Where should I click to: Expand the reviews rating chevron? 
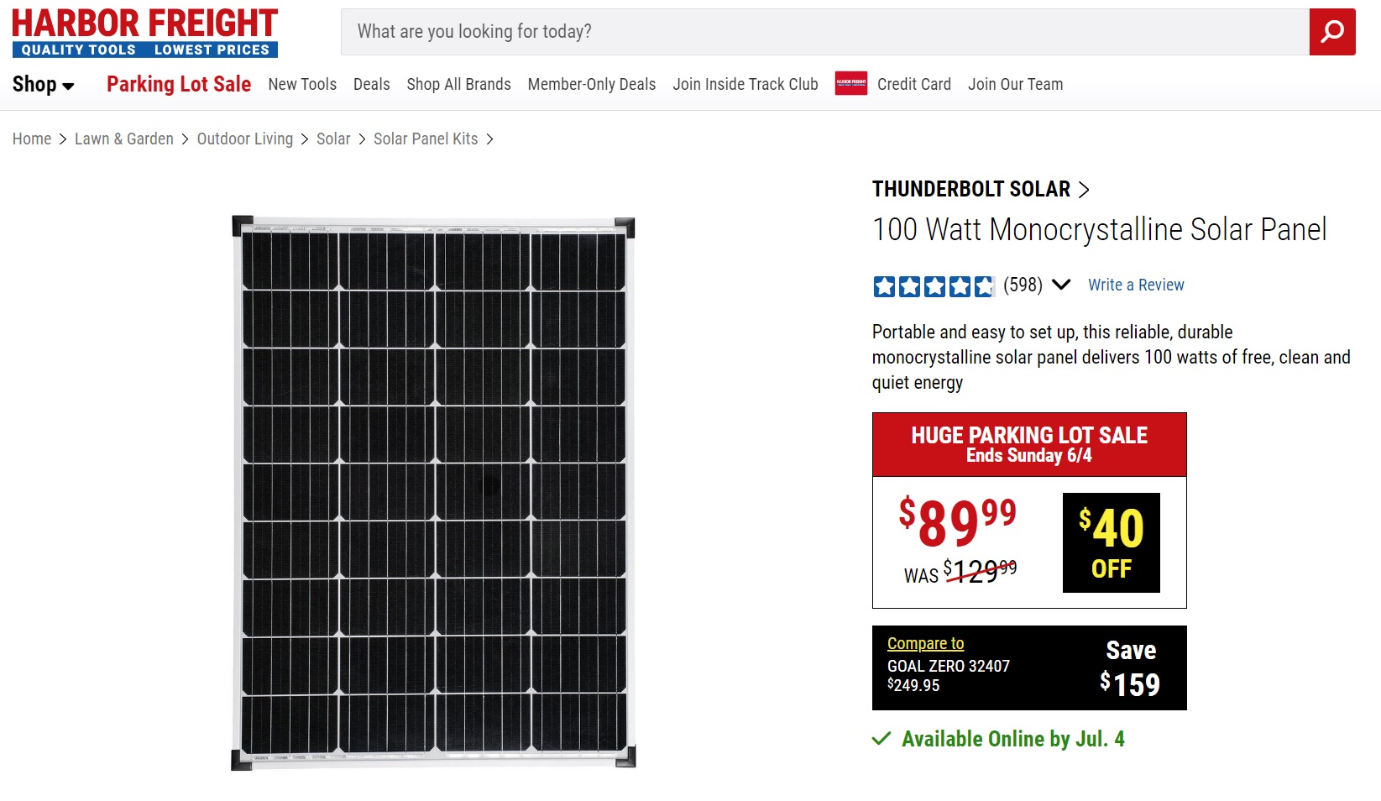pyautogui.click(x=1061, y=285)
